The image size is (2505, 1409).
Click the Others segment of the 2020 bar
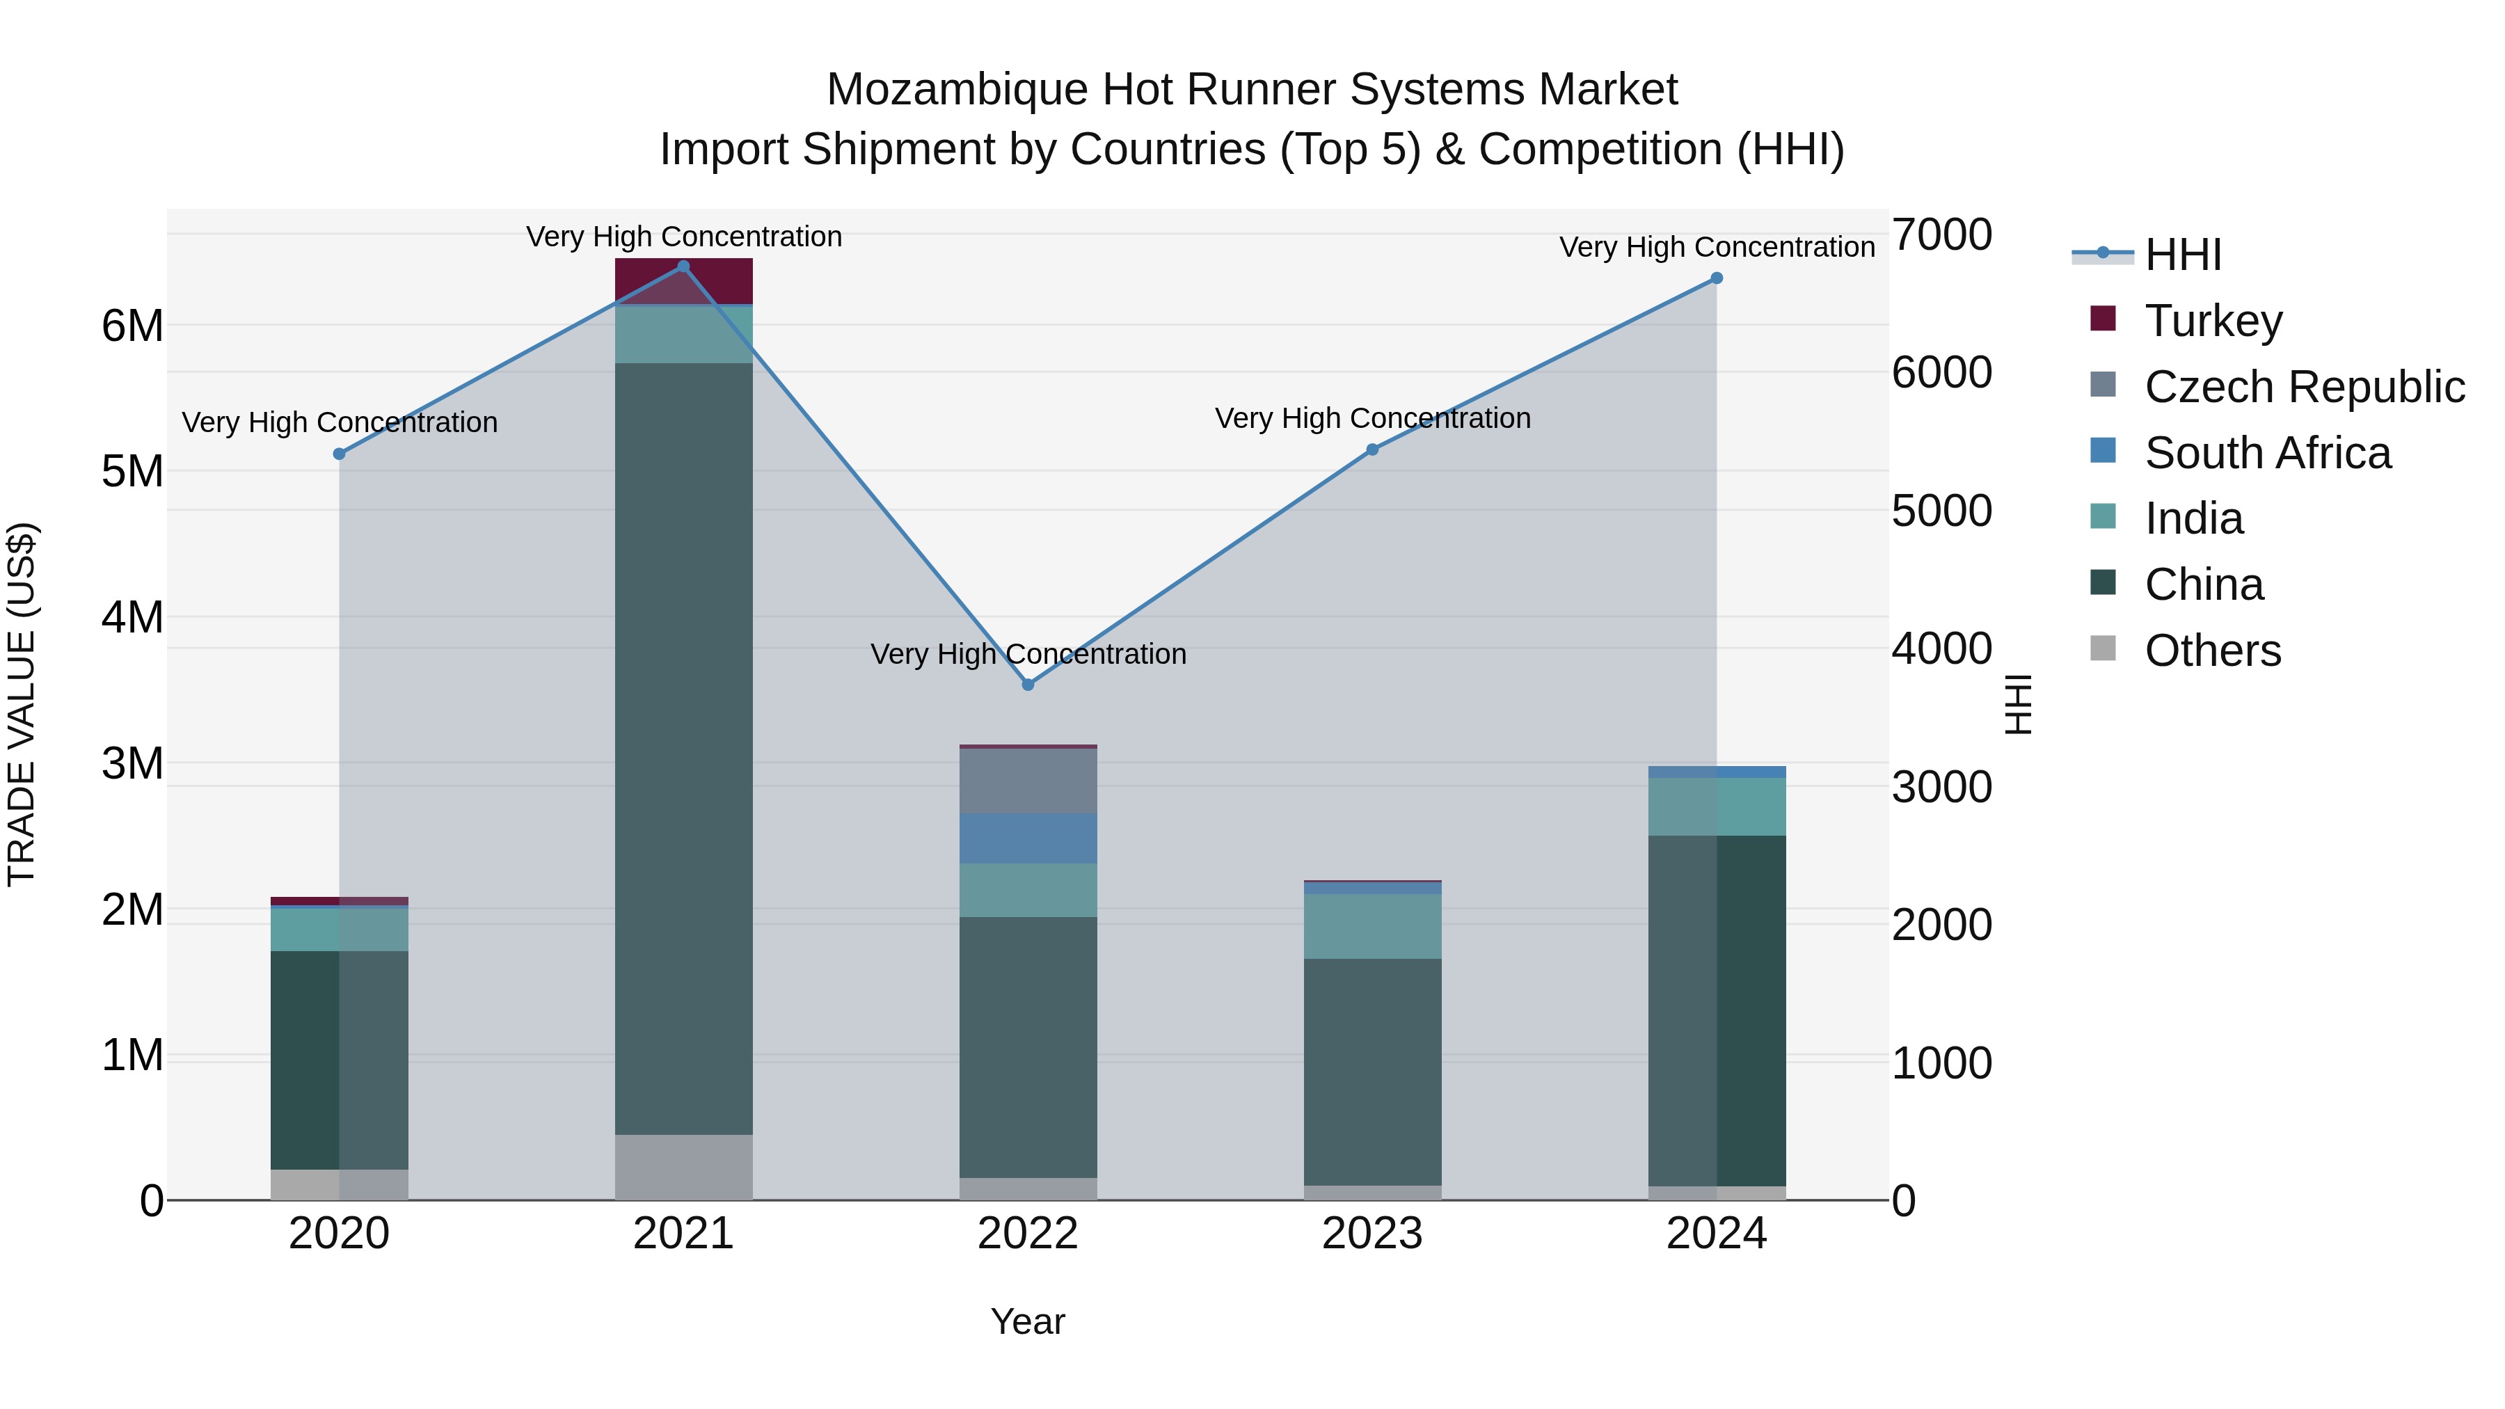pyautogui.click(x=340, y=1184)
